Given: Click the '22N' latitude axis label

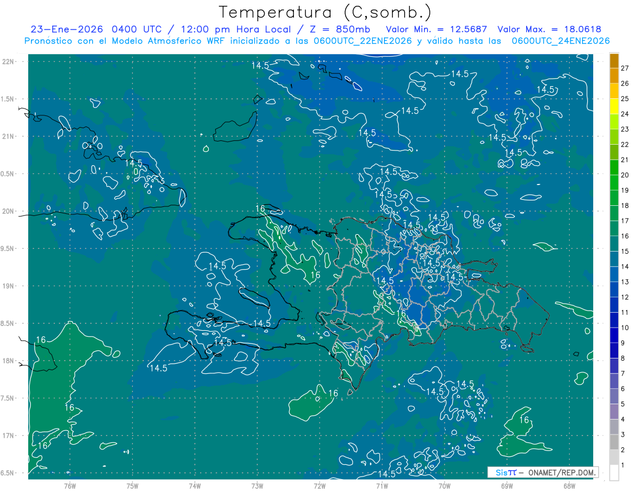Looking at the screenshot, I should click(x=9, y=61).
